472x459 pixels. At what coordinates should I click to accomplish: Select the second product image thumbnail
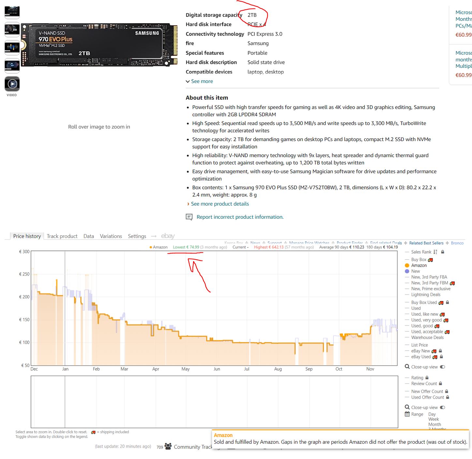click(x=12, y=30)
